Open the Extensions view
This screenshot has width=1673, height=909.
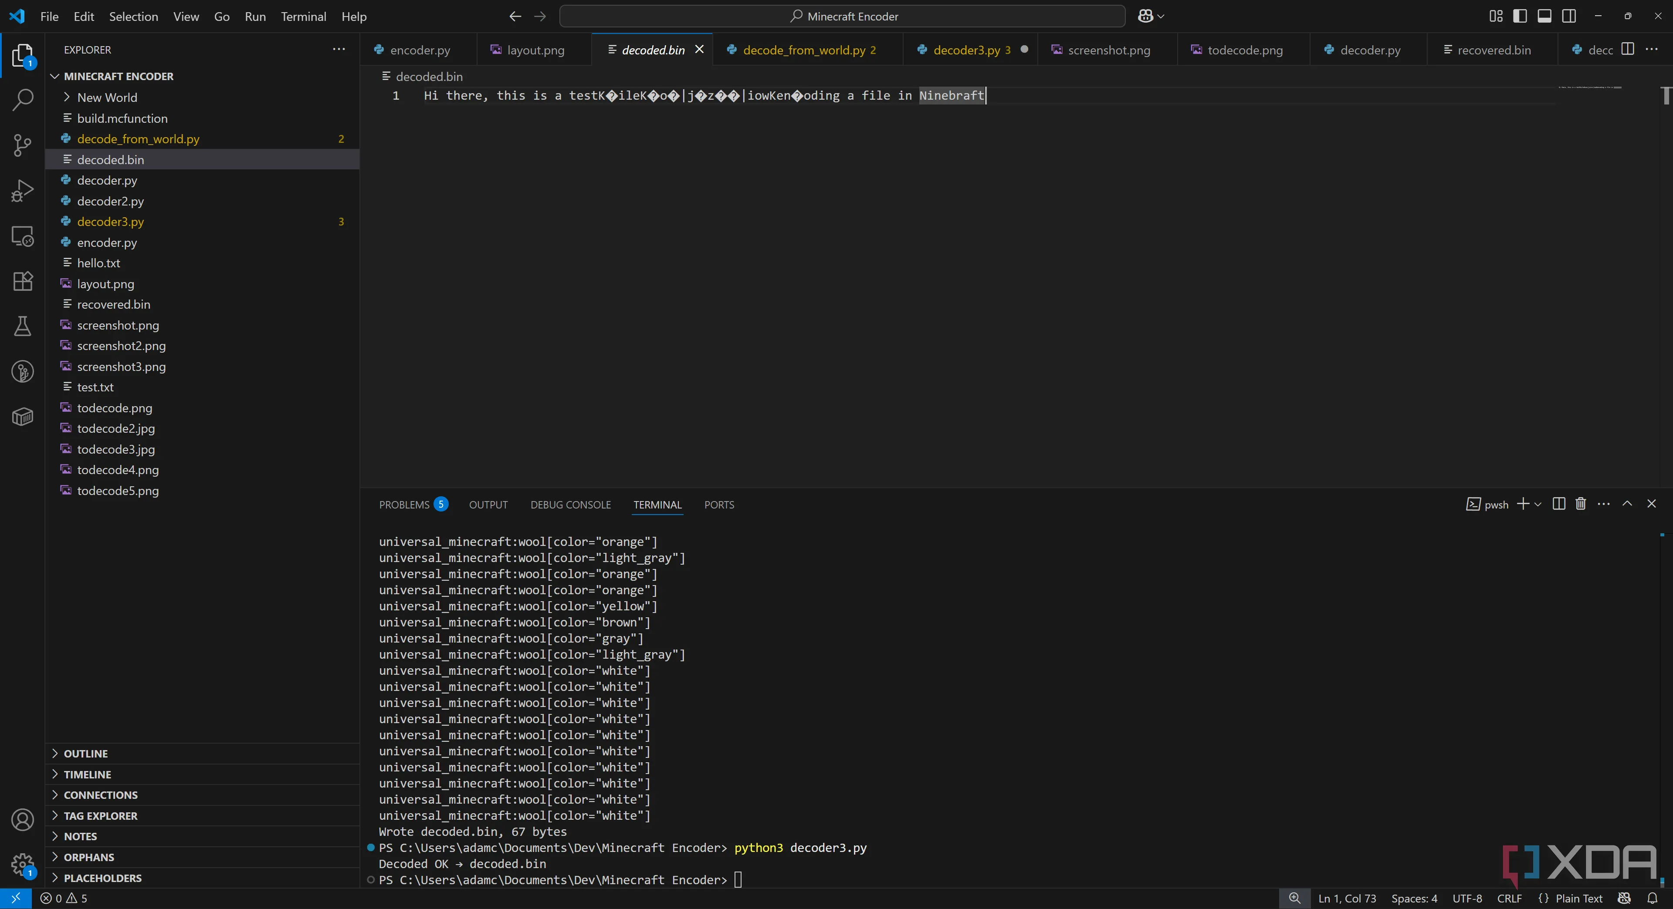[x=22, y=281]
